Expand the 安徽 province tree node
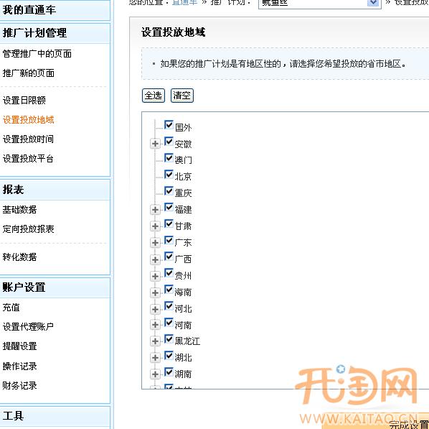This screenshot has width=429, height=429. coord(155,144)
